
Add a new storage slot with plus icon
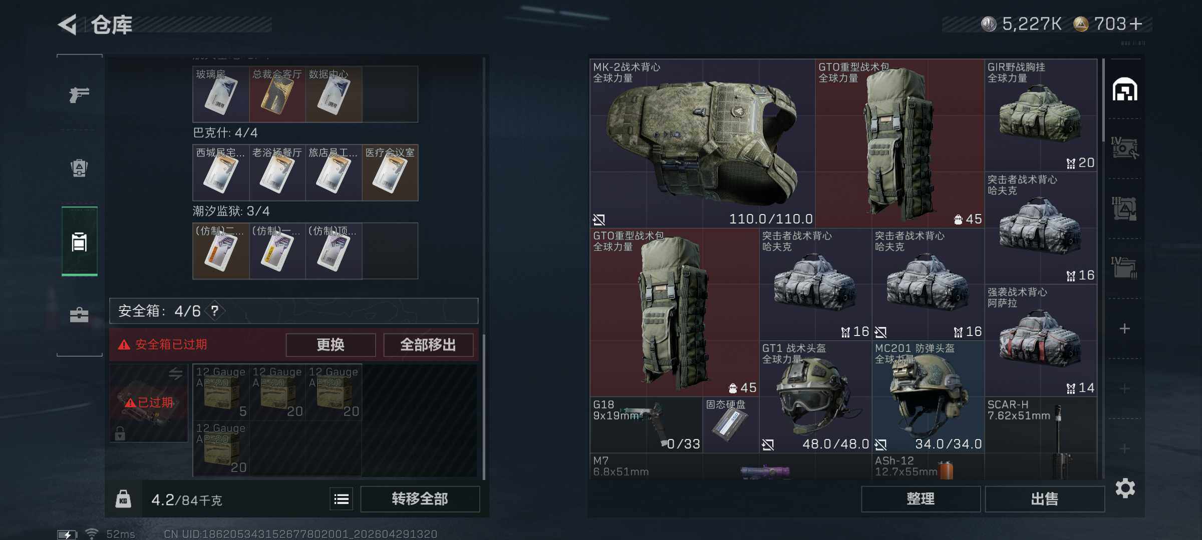pos(1125,328)
